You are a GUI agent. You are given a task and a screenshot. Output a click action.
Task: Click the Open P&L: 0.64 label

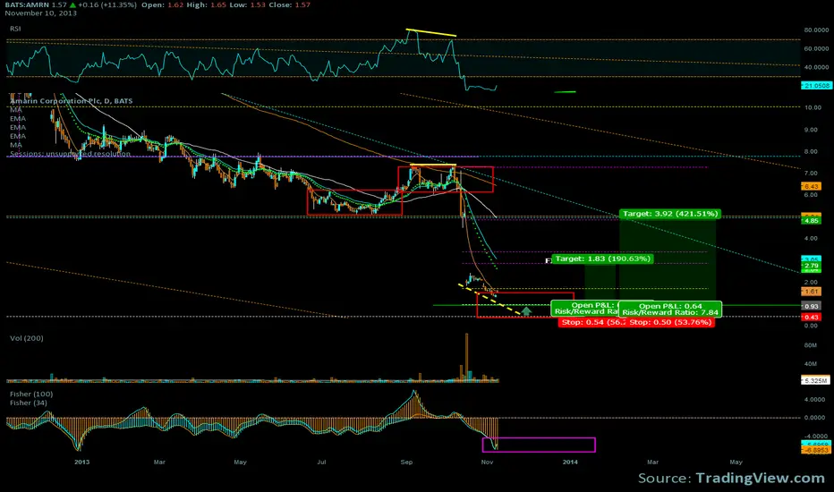[670, 306]
